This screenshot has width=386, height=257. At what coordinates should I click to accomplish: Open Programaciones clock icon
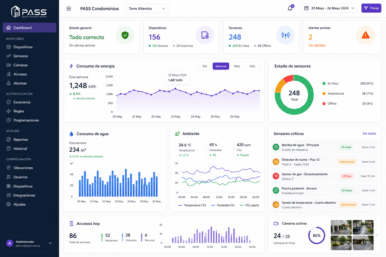click(x=9, y=120)
